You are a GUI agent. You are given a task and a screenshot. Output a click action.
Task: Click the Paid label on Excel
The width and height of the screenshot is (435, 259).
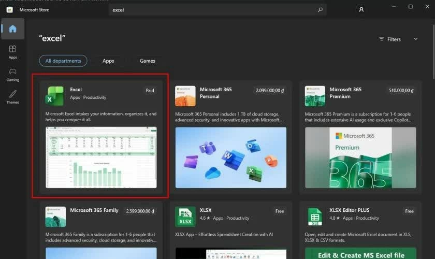point(150,91)
